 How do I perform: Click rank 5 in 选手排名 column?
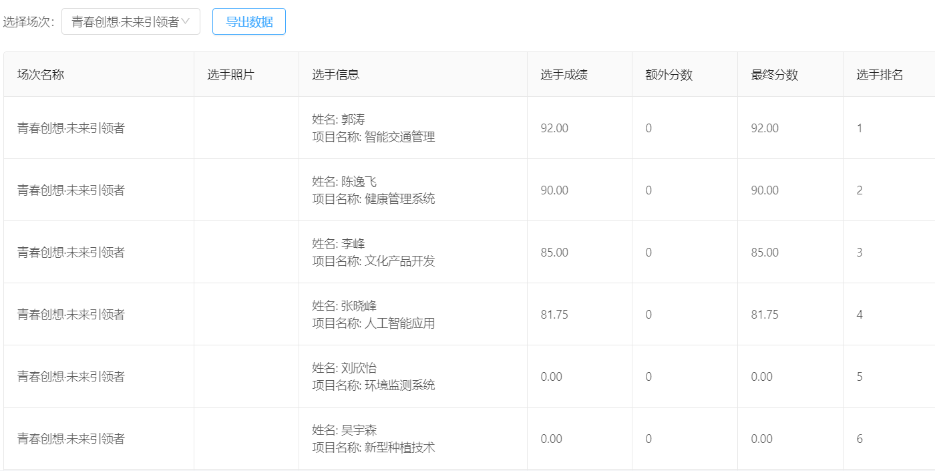click(860, 377)
